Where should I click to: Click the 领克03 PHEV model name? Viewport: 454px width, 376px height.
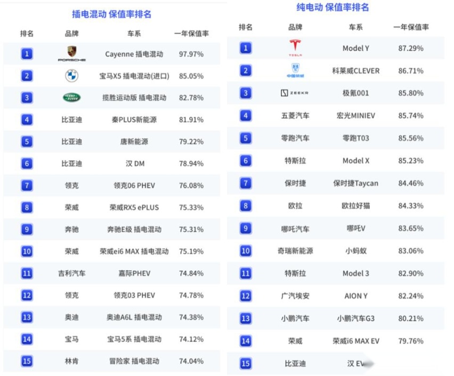point(134,295)
